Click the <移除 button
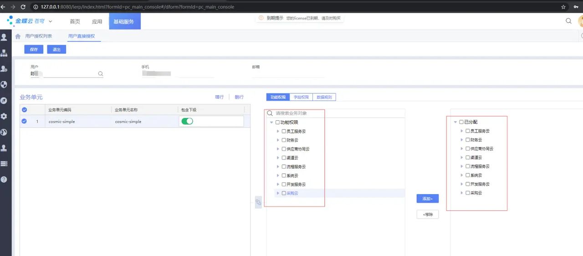This screenshot has height=256, width=583. [x=428, y=214]
